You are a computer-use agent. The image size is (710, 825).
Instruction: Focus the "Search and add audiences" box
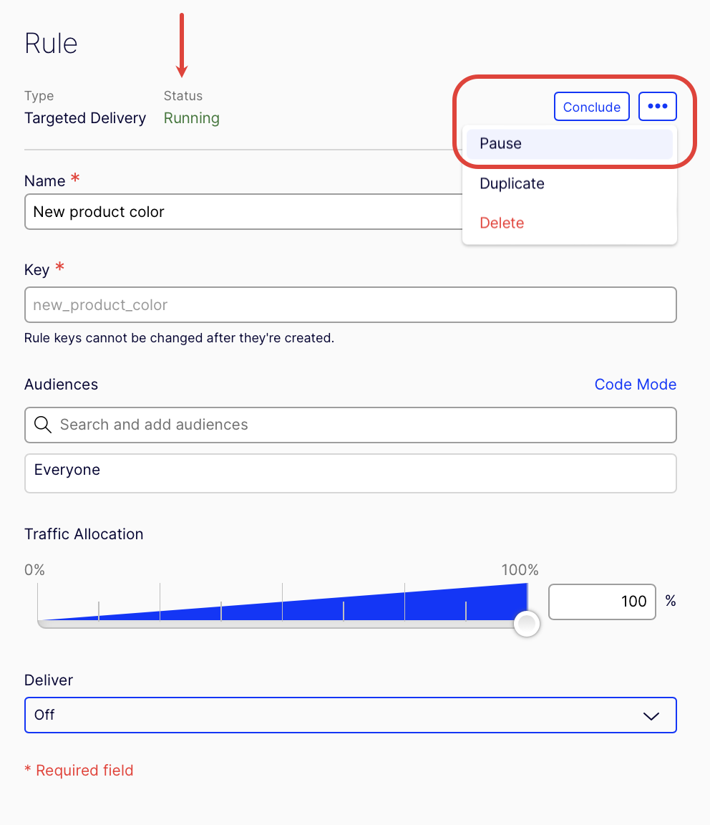click(x=358, y=425)
